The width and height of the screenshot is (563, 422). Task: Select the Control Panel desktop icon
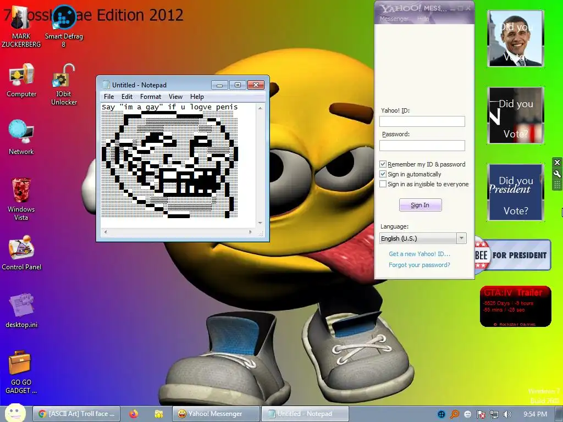pyautogui.click(x=21, y=253)
